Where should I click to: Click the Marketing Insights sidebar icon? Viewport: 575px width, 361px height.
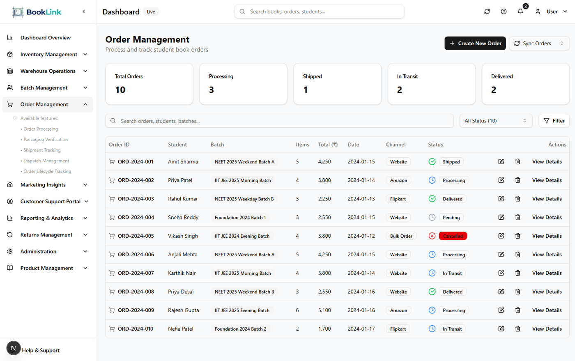(x=9, y=184)
